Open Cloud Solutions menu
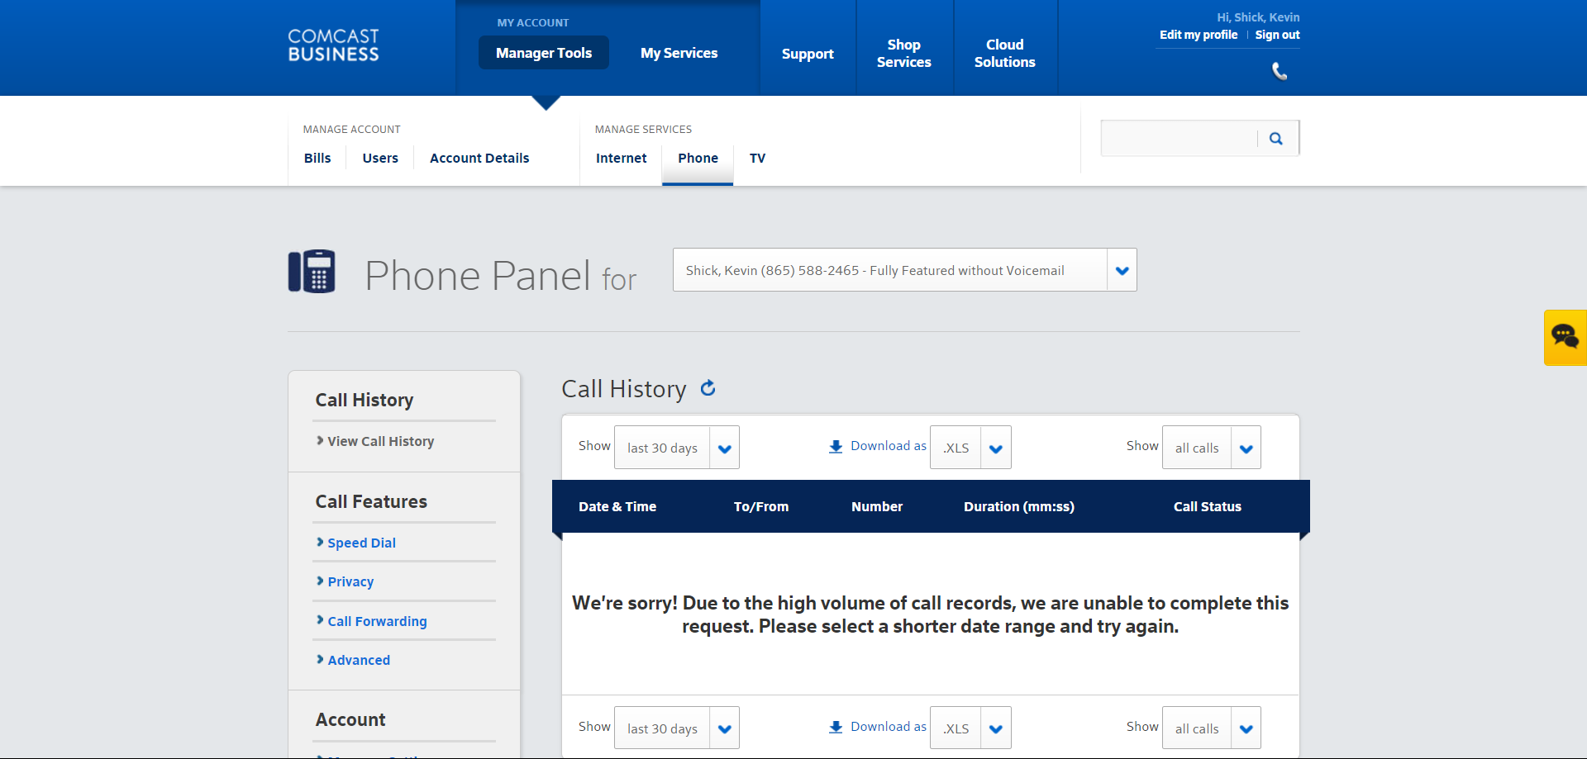 [x=1005, y=54]
